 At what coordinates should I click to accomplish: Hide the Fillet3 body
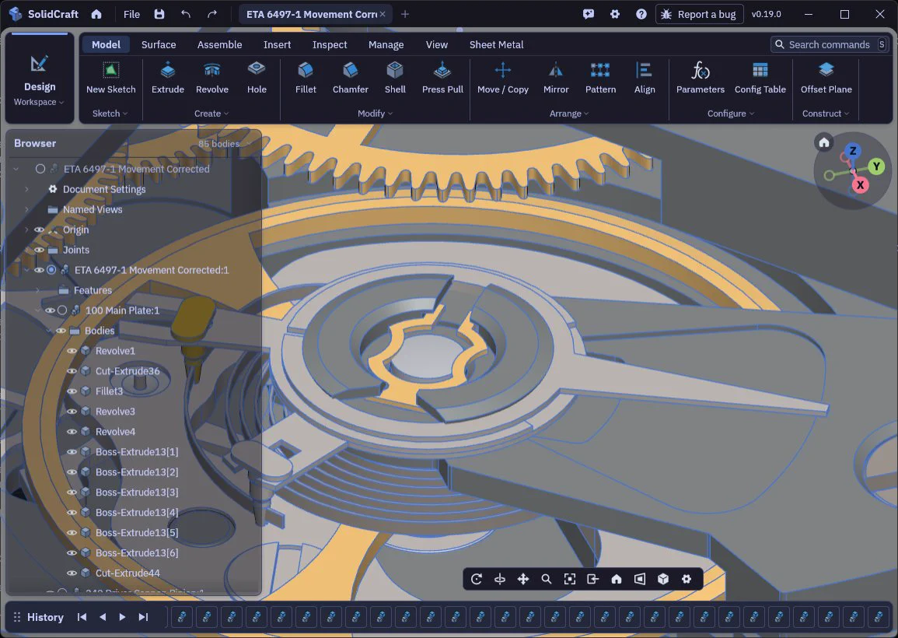[72, 391]
